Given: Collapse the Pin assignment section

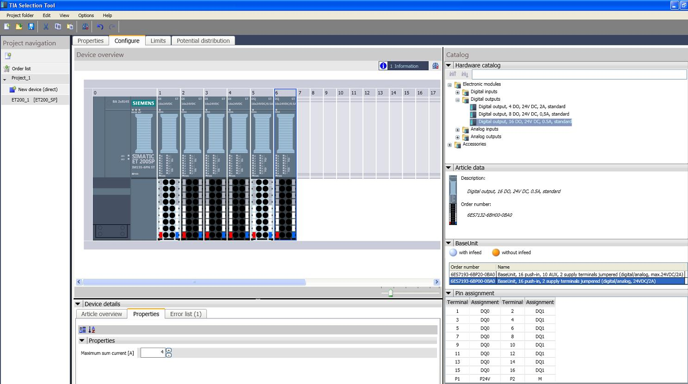Looking at the screenshot, I should click(x=448, y=293).
